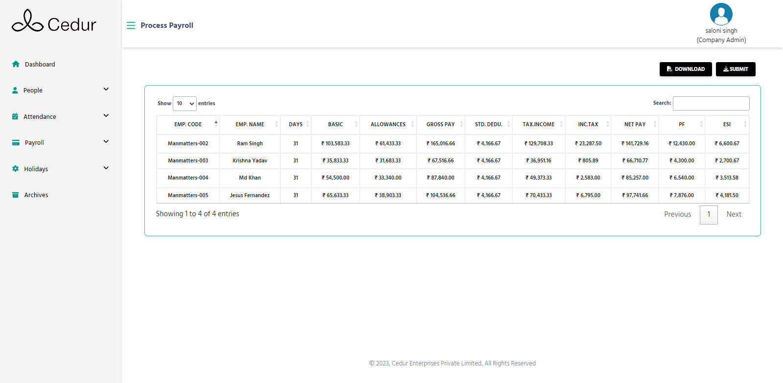Click the Dashboard home icon
Screen dimensions: 783x383
click(16, 64)
